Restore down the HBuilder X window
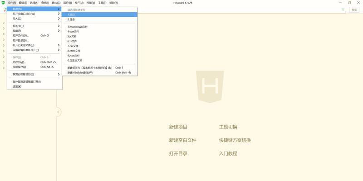Viewport: 363px width, 181px height. pos(349,3)
